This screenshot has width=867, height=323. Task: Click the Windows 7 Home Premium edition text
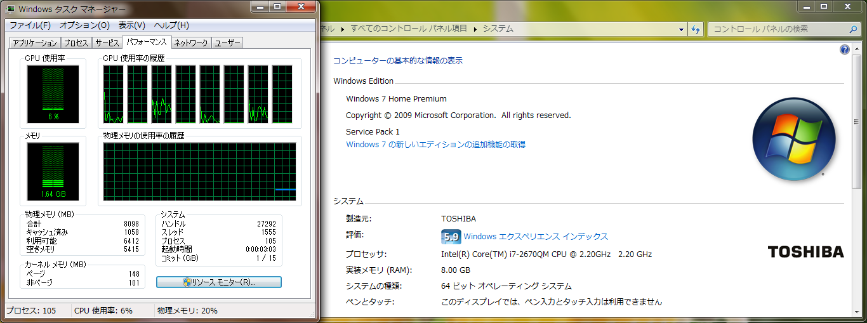(396, 99)
